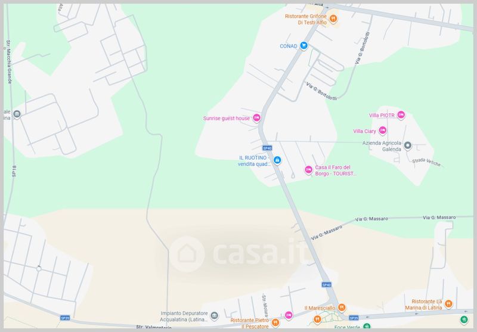Open Ristorante Grifone Di Testi Alfio restaurant marker
The image size is (477, 332).
[x=333, y=19]
